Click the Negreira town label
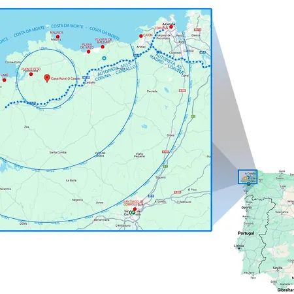294x294 pixels. click(78, 200)
